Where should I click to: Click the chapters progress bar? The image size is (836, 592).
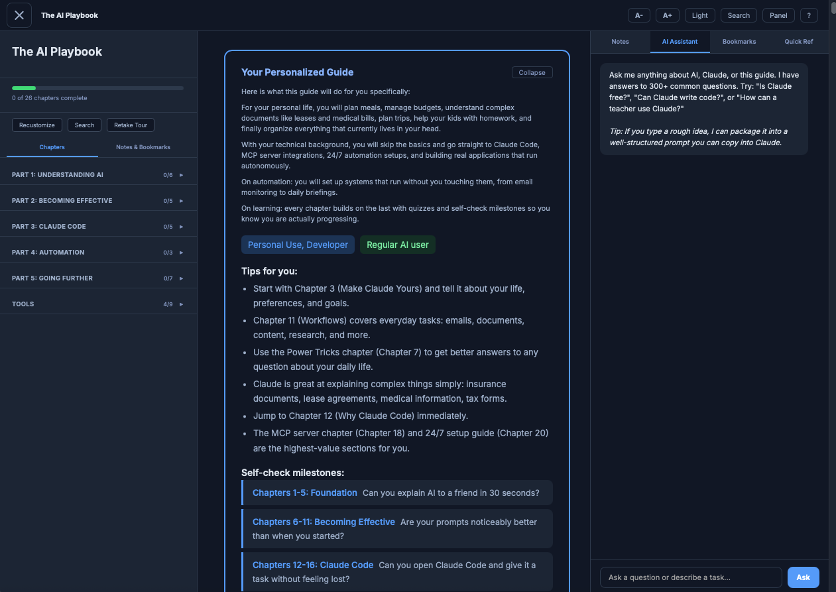click(x=97, y=88)
